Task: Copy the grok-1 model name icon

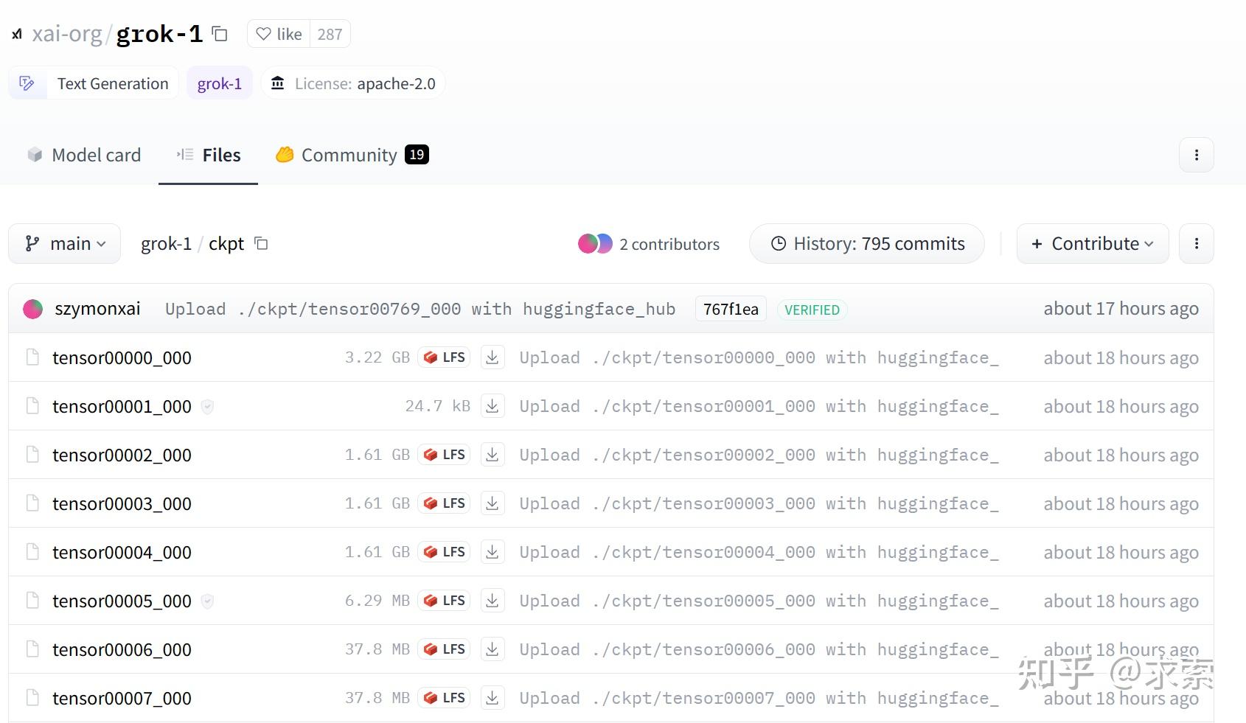Action: pyautogui.click(x=219, y=34)
